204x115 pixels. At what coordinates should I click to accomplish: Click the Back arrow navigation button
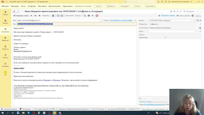(14, 11)
